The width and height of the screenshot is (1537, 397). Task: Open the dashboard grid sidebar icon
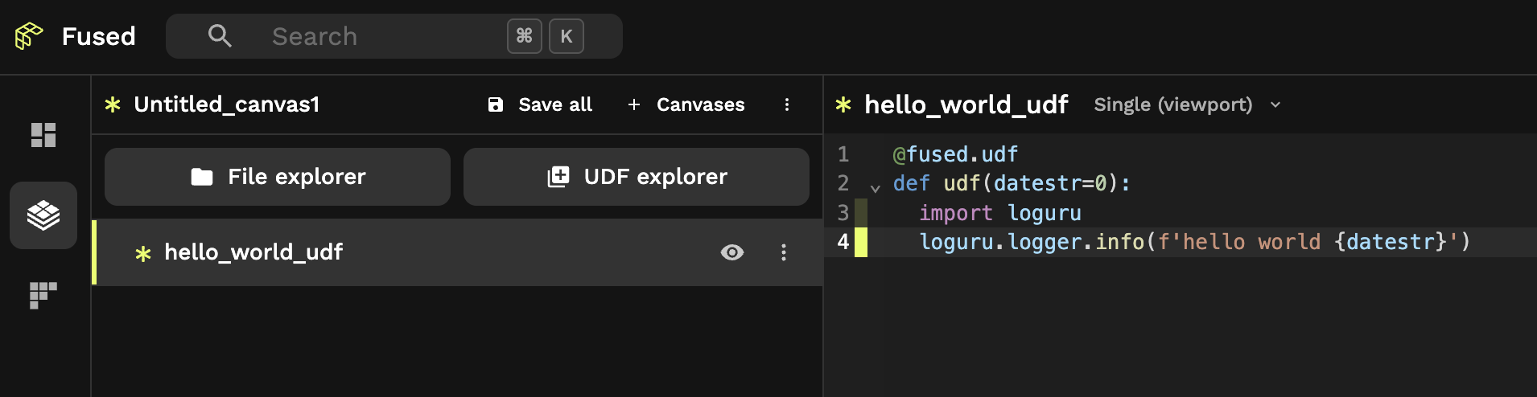tap(43, 135)
